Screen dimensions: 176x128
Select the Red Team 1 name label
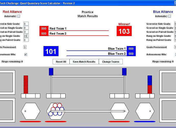(x=58, y=28)
